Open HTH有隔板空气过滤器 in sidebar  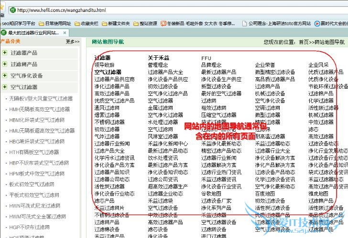[34, 152]
